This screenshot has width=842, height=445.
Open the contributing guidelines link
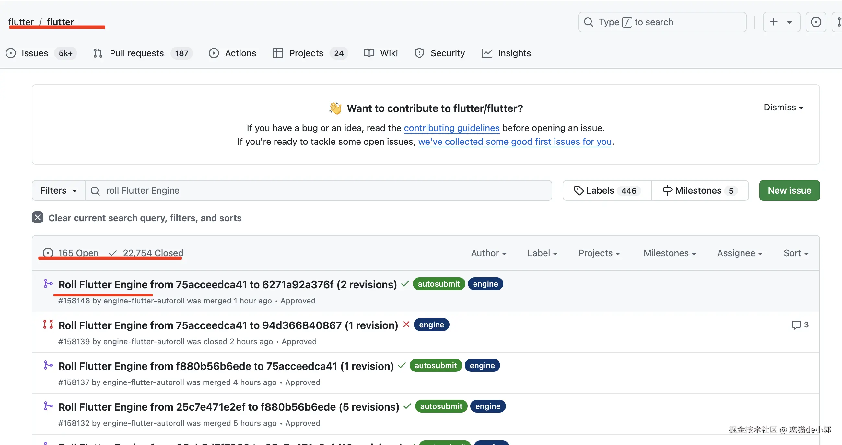tap(451, 128)
